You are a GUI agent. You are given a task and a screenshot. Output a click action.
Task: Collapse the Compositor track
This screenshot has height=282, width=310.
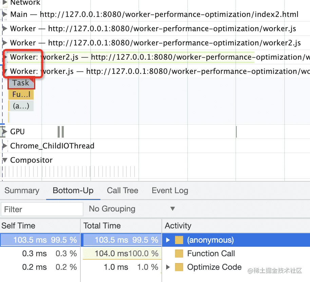(x=4, y=160)
